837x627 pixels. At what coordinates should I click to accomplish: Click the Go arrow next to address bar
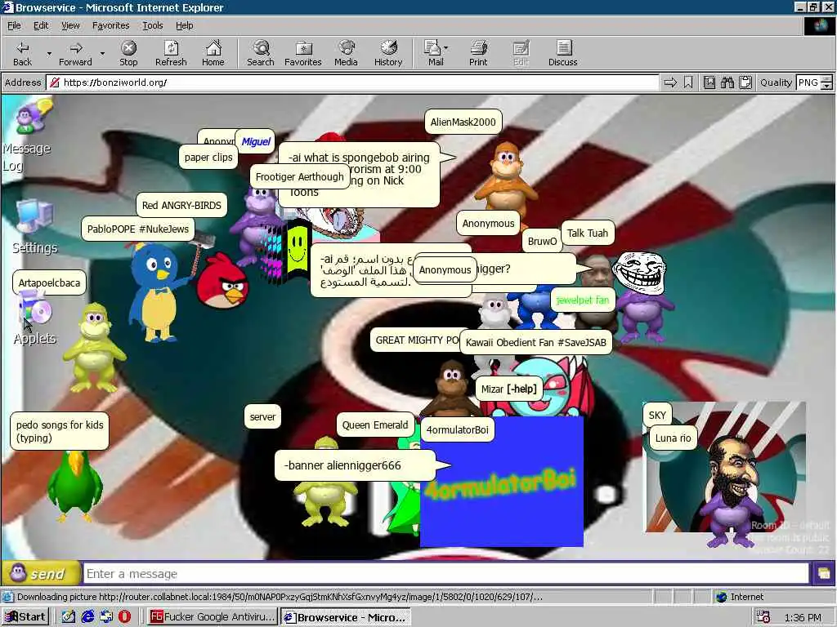(670, 82)
